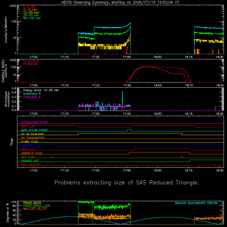Choose the green 25-50 keV legend label

[31, 15]
